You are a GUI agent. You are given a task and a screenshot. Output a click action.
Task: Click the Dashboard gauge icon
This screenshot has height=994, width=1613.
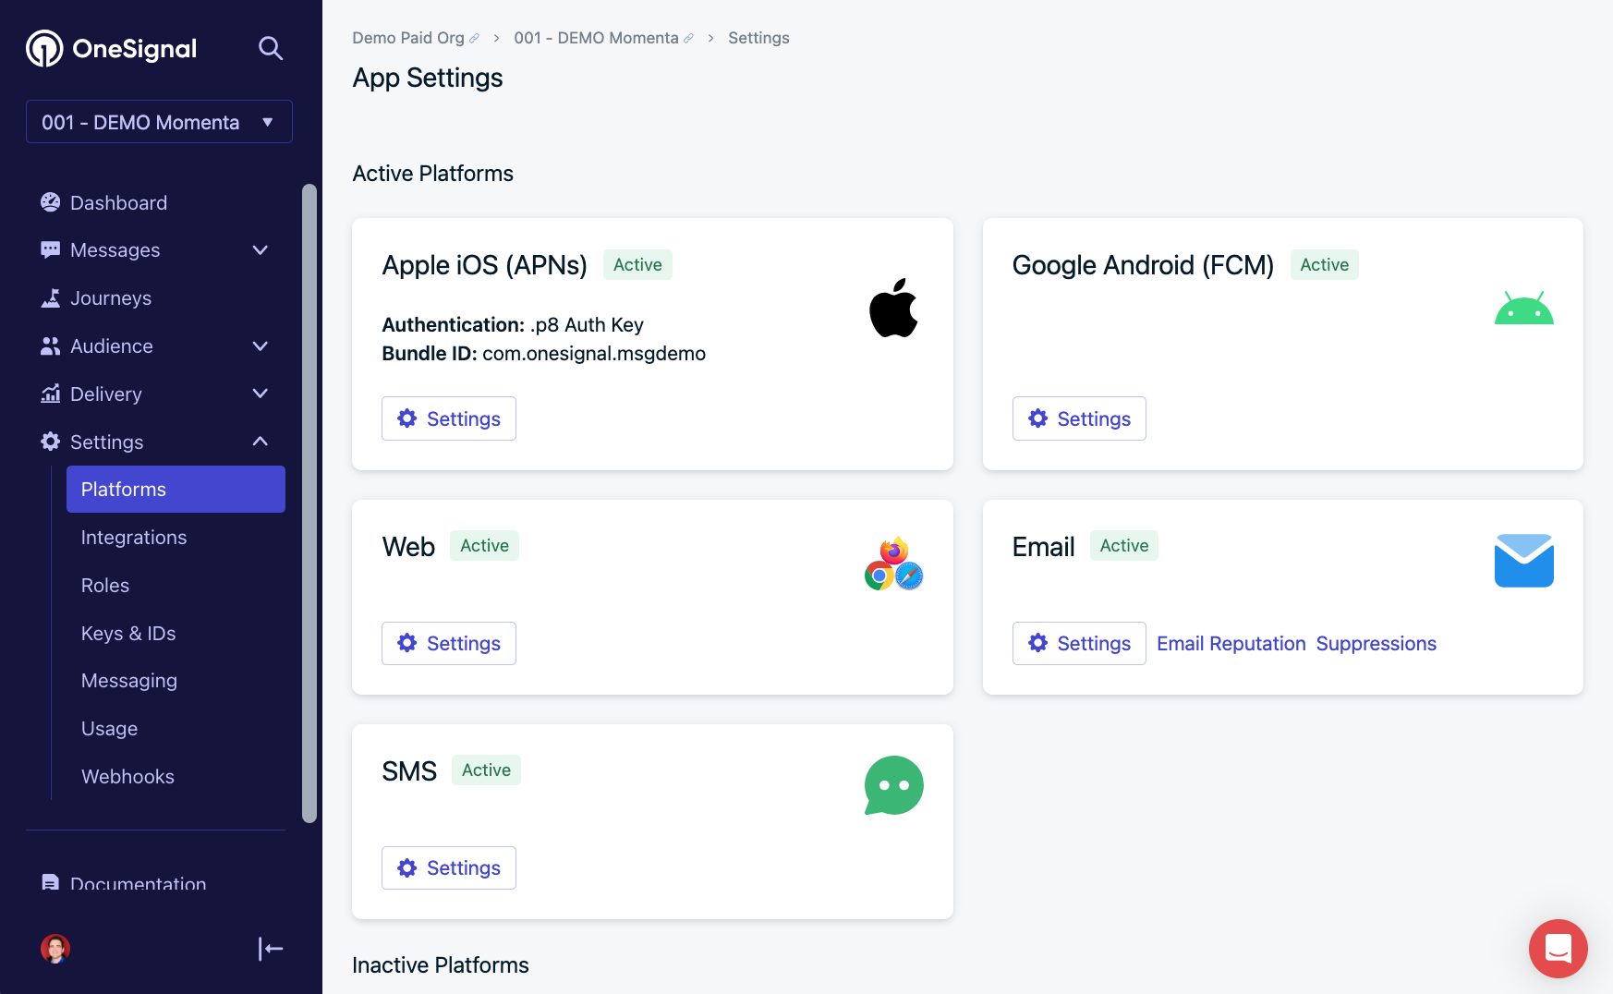point(51,202)
